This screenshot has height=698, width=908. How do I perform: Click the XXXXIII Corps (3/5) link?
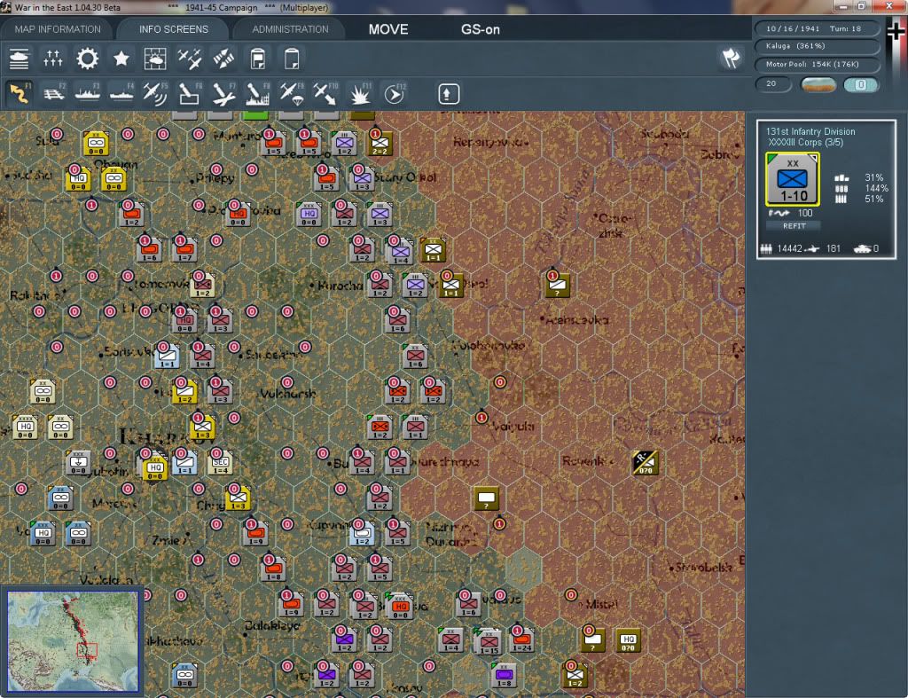805,143
